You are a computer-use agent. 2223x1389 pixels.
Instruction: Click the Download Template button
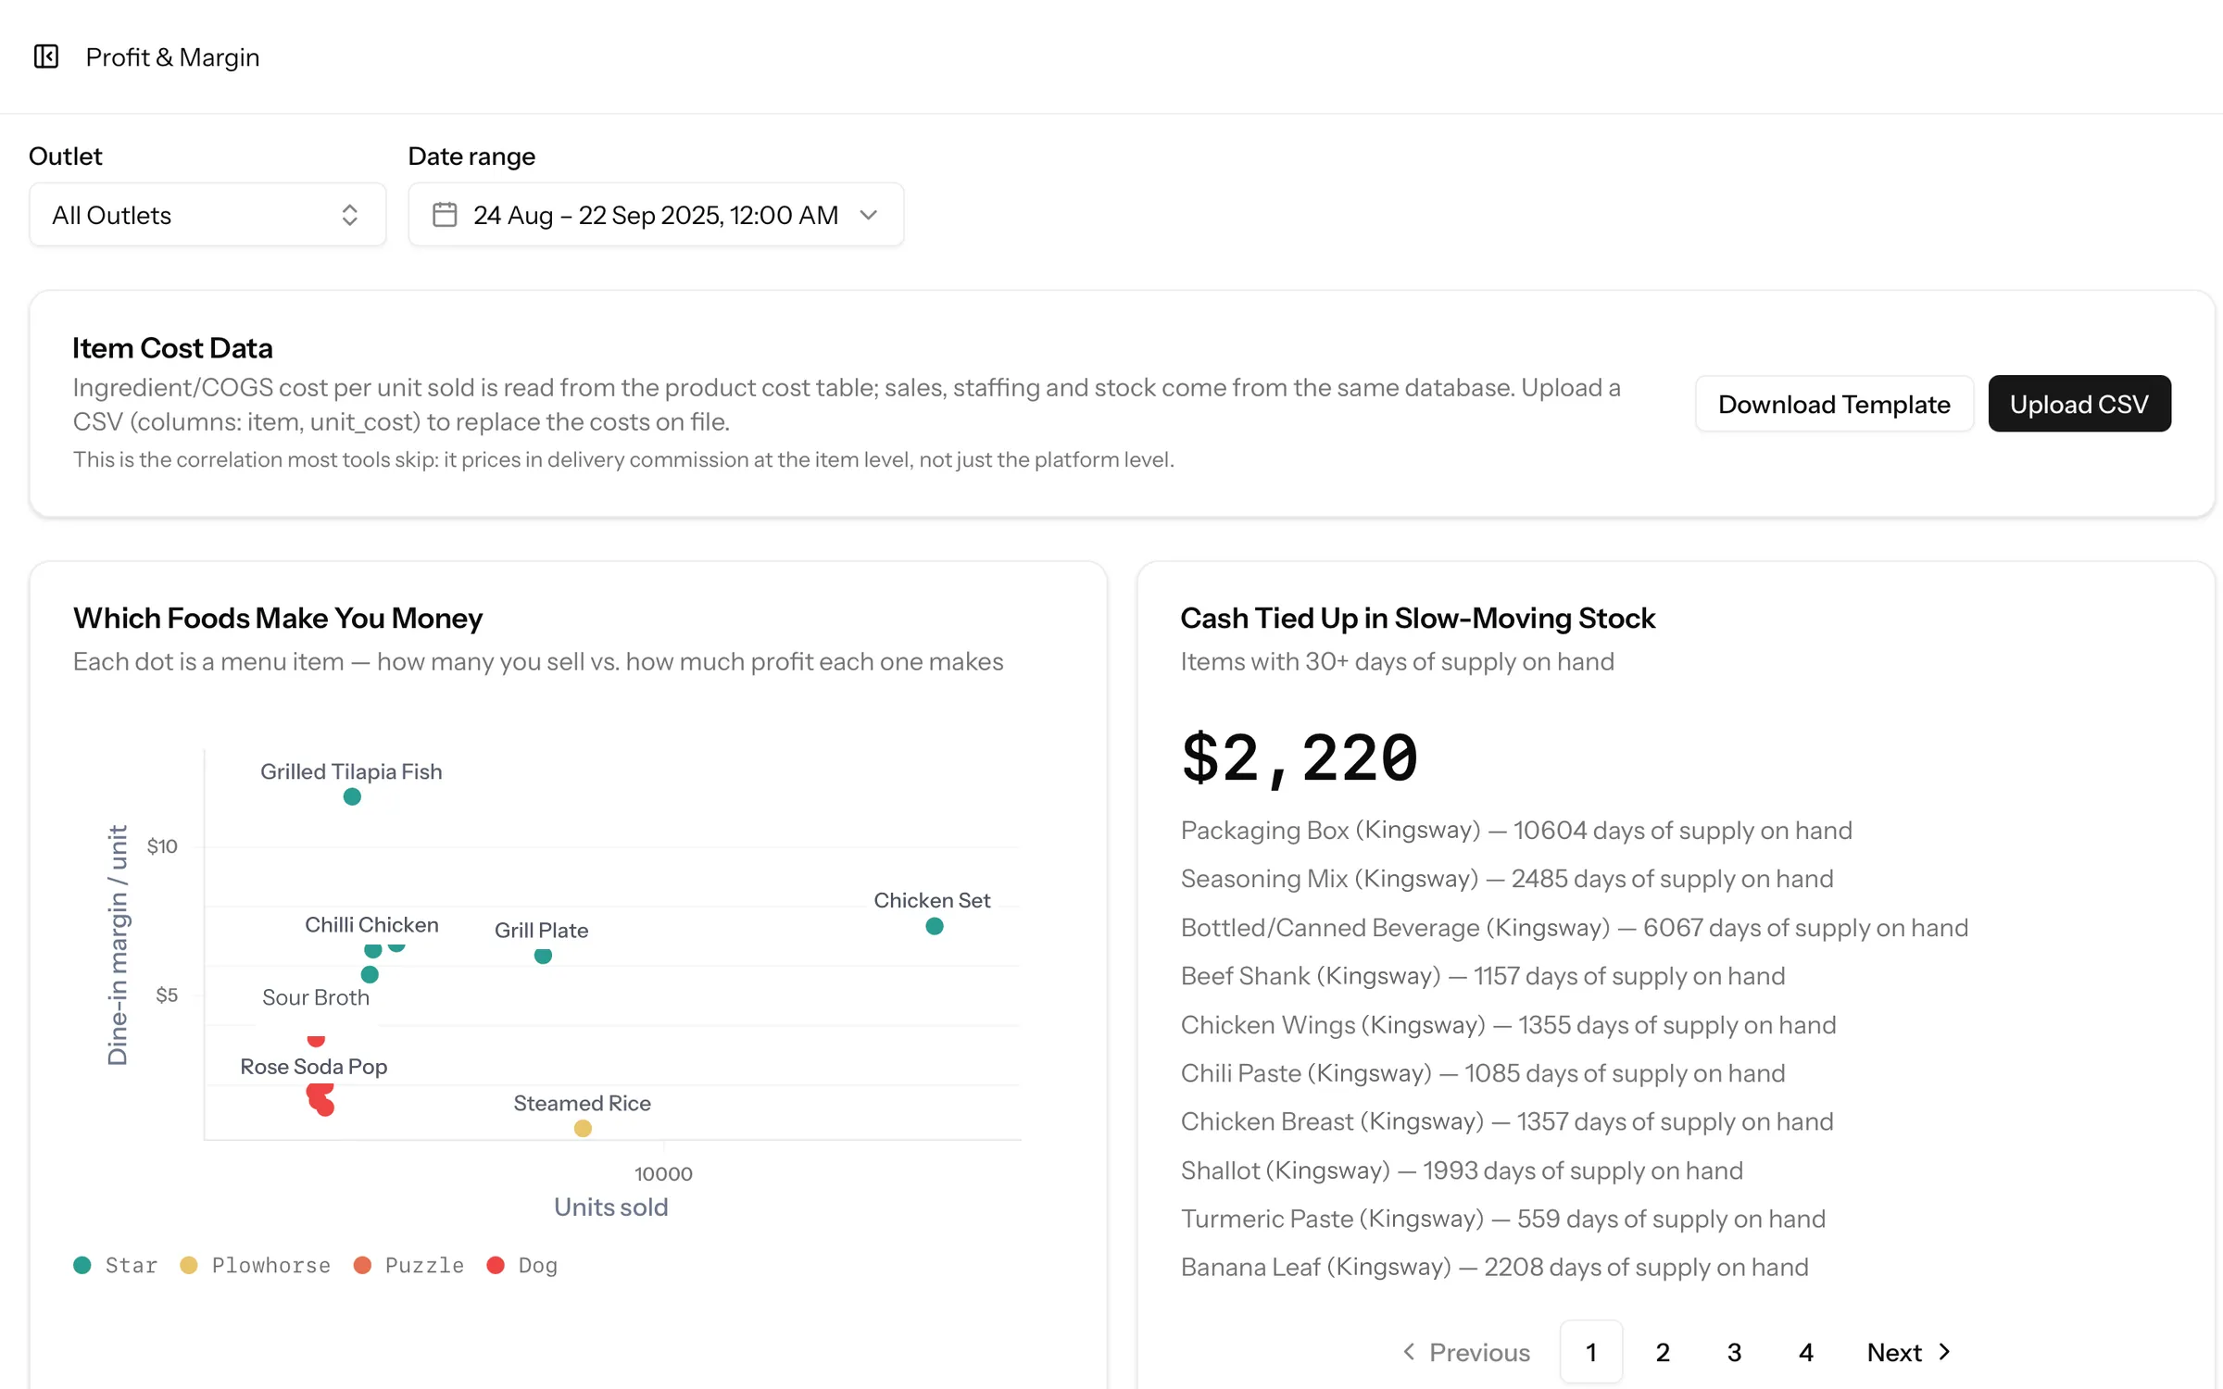(x=1834, y=404)
